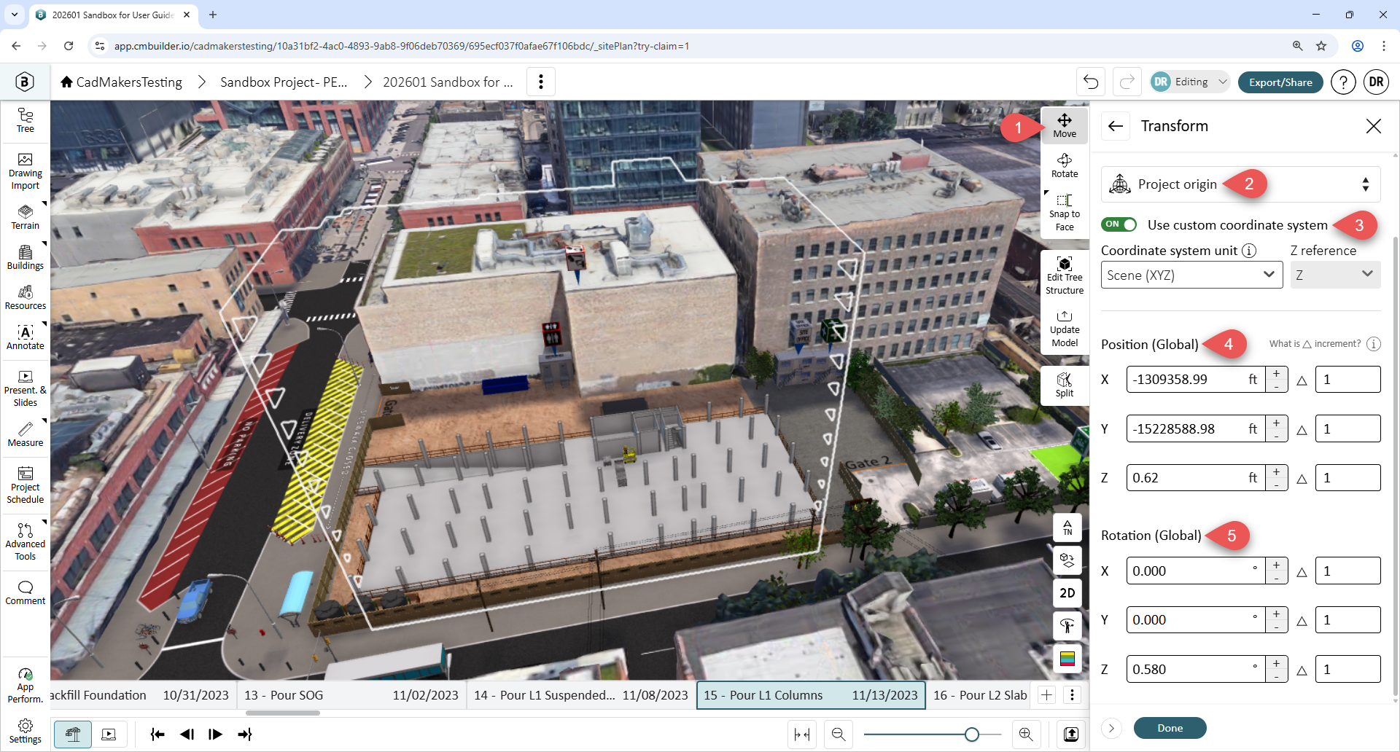
Task: Click the Update Model tool
Action: click(1065, 329)
